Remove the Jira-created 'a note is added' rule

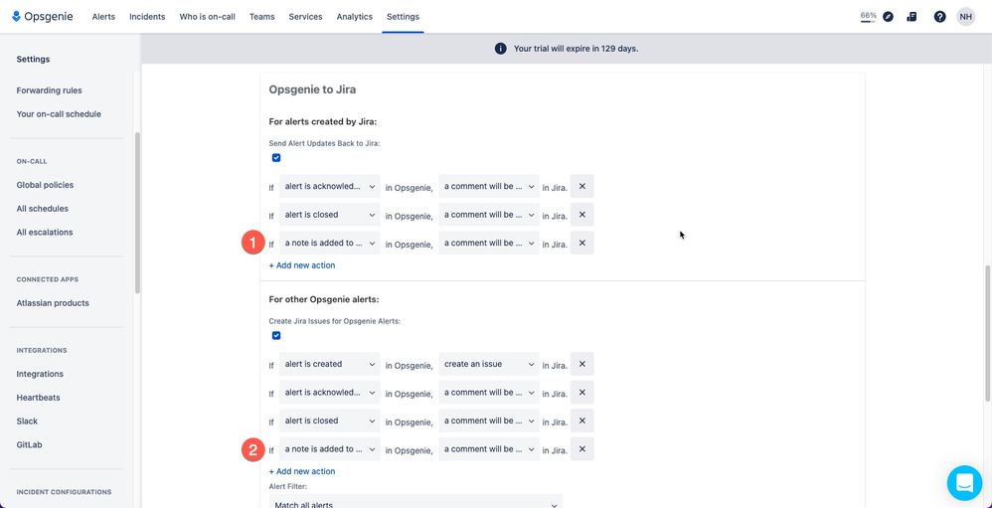582,243
